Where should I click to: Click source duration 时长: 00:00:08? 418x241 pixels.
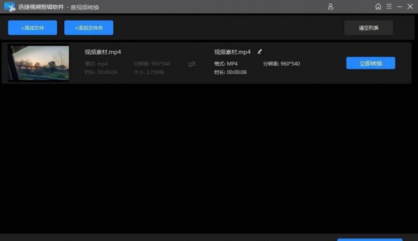[101, 72]
